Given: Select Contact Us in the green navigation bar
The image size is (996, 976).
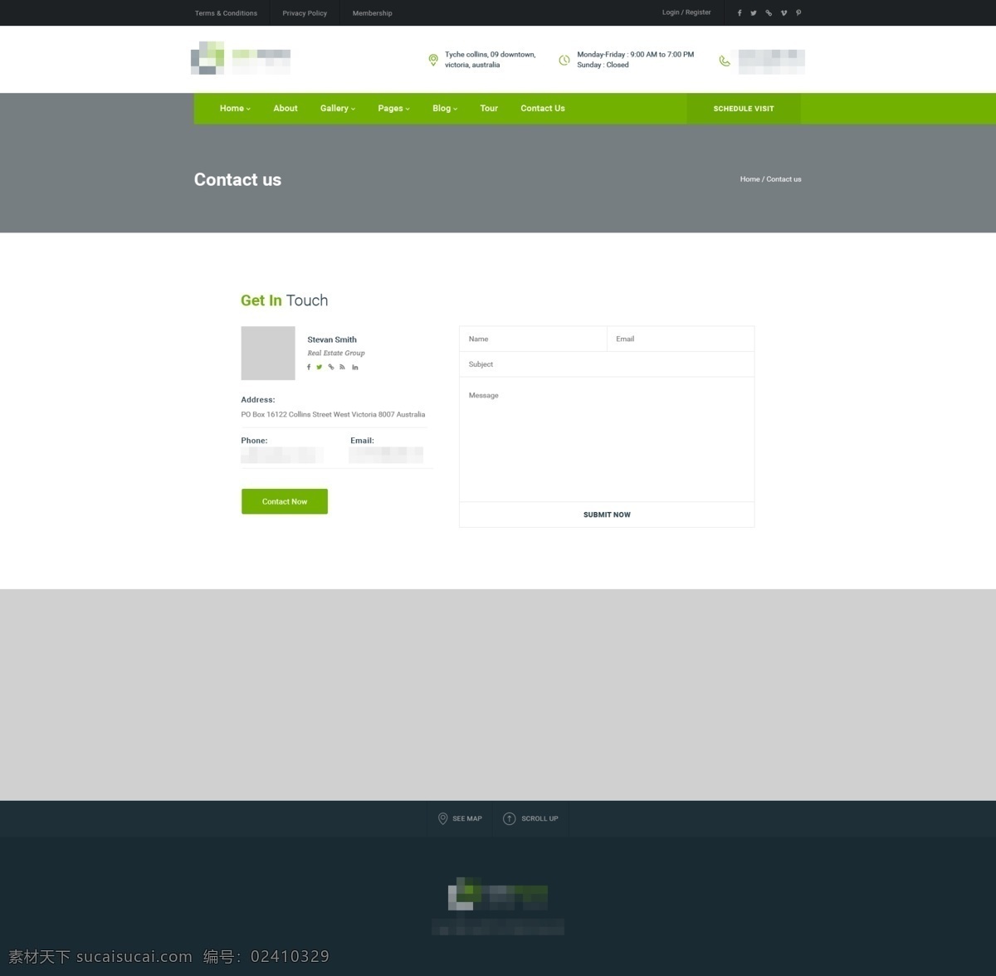Looking at the screenshot, I should click(x=543, y=109).
